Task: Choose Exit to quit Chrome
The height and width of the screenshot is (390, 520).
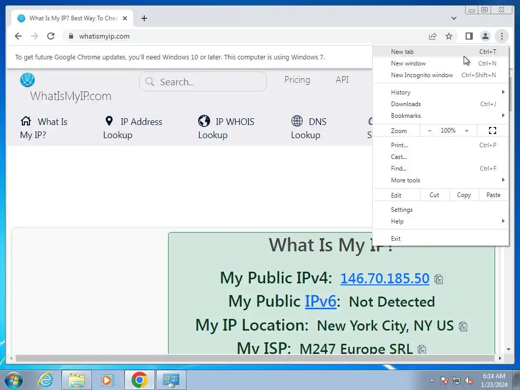Action: pos(440,239)
